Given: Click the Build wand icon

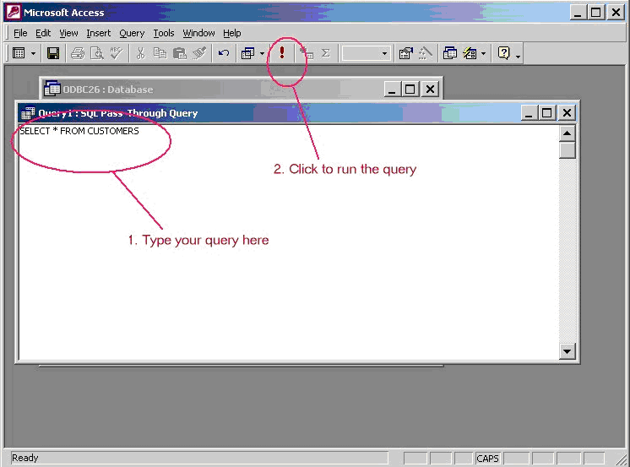Looking at the screenshot, I should point(425,53).
